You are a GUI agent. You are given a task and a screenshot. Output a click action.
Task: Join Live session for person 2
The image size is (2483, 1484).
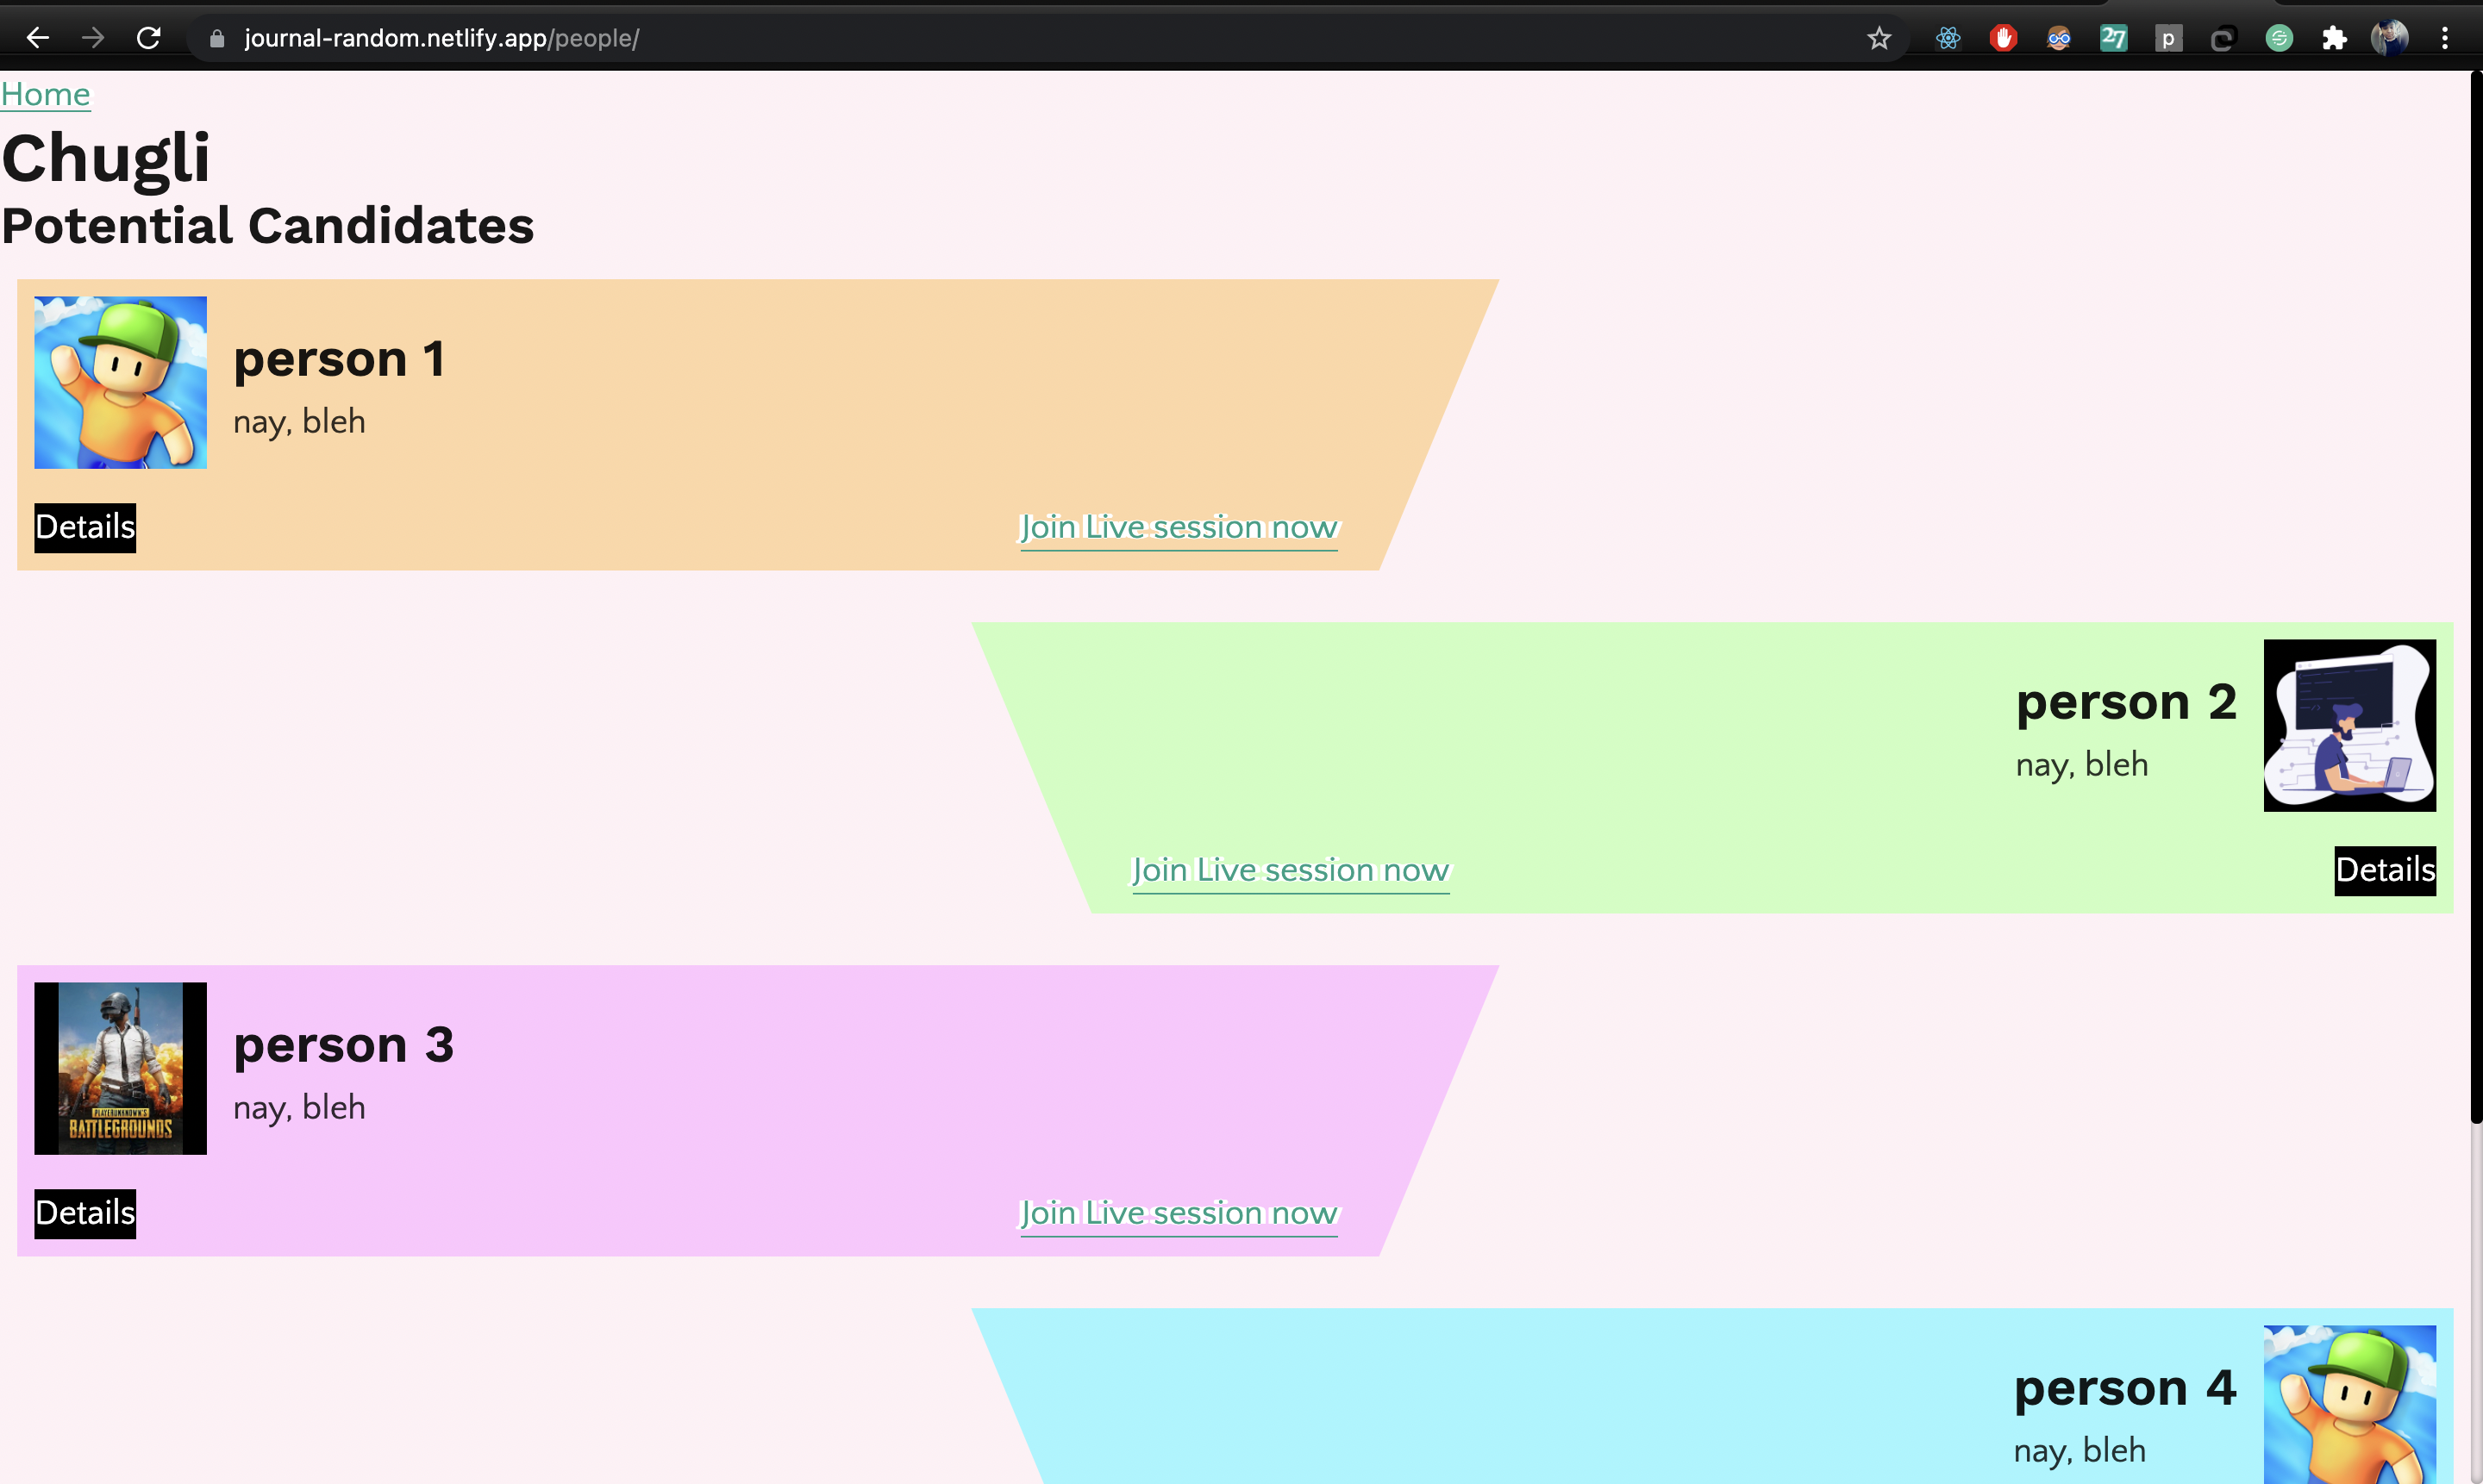(x=1291, y=870)
